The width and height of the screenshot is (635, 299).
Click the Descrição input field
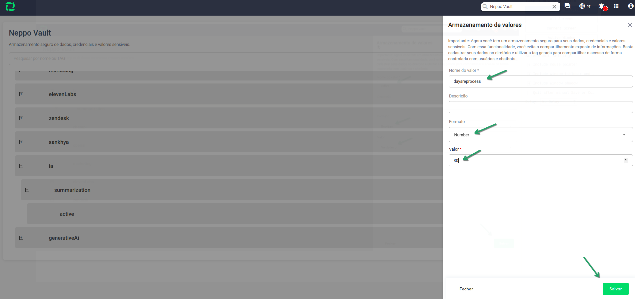pos(541,107)
